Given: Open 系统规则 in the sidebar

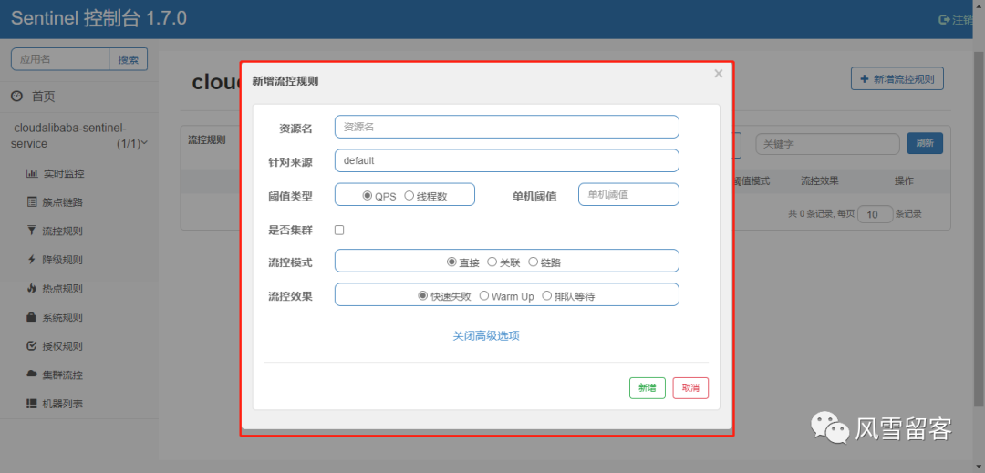Looking at the screenshot, I should coord(62,318).
